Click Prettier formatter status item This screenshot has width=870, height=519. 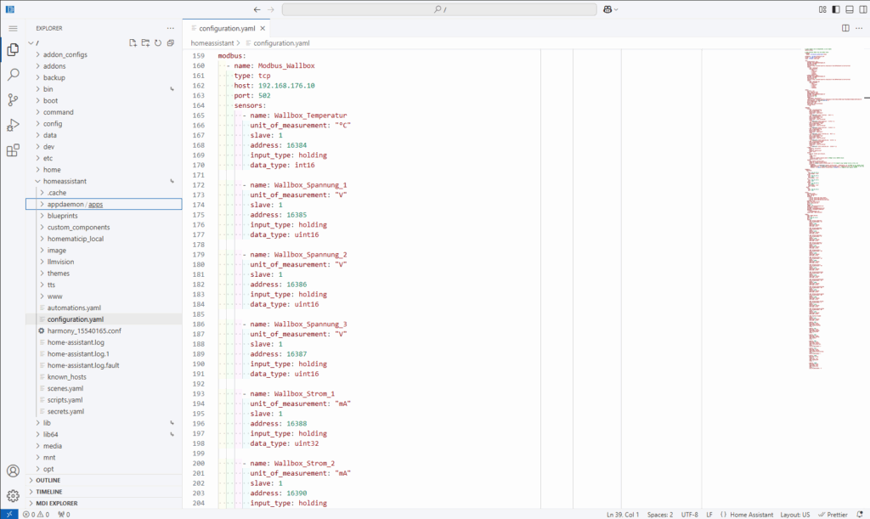pos(833,515)
